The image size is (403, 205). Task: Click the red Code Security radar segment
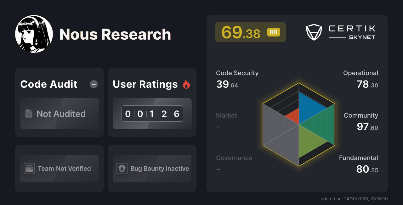click(x=293, y=117)
